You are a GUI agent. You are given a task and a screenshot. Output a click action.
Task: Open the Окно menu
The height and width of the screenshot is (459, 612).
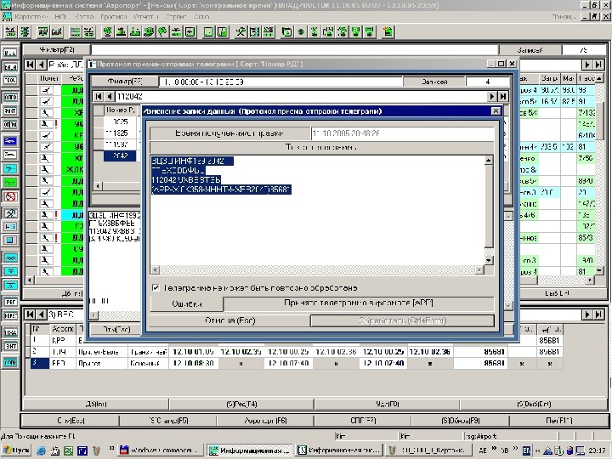(201, 17)
